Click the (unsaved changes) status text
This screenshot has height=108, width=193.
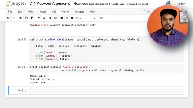click(x=137, y=4)
